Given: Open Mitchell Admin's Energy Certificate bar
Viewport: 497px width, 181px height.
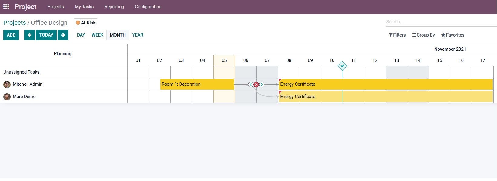Looking at the screenshot, I should pos(386,84).
